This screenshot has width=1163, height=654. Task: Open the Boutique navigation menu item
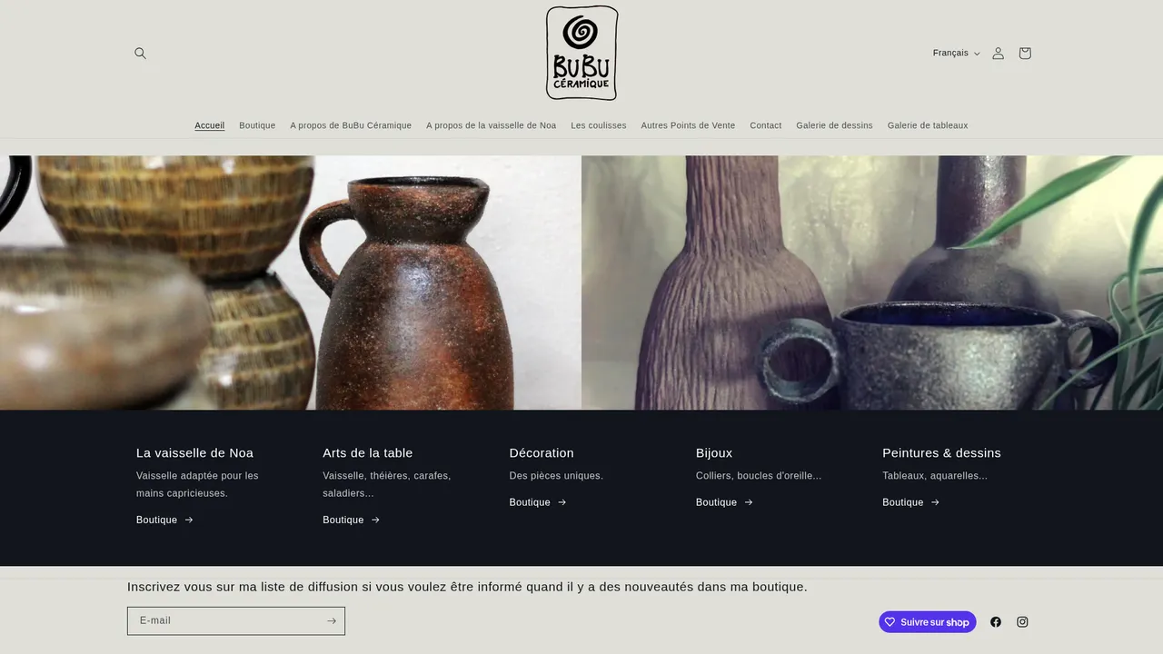tap(257, 125)
